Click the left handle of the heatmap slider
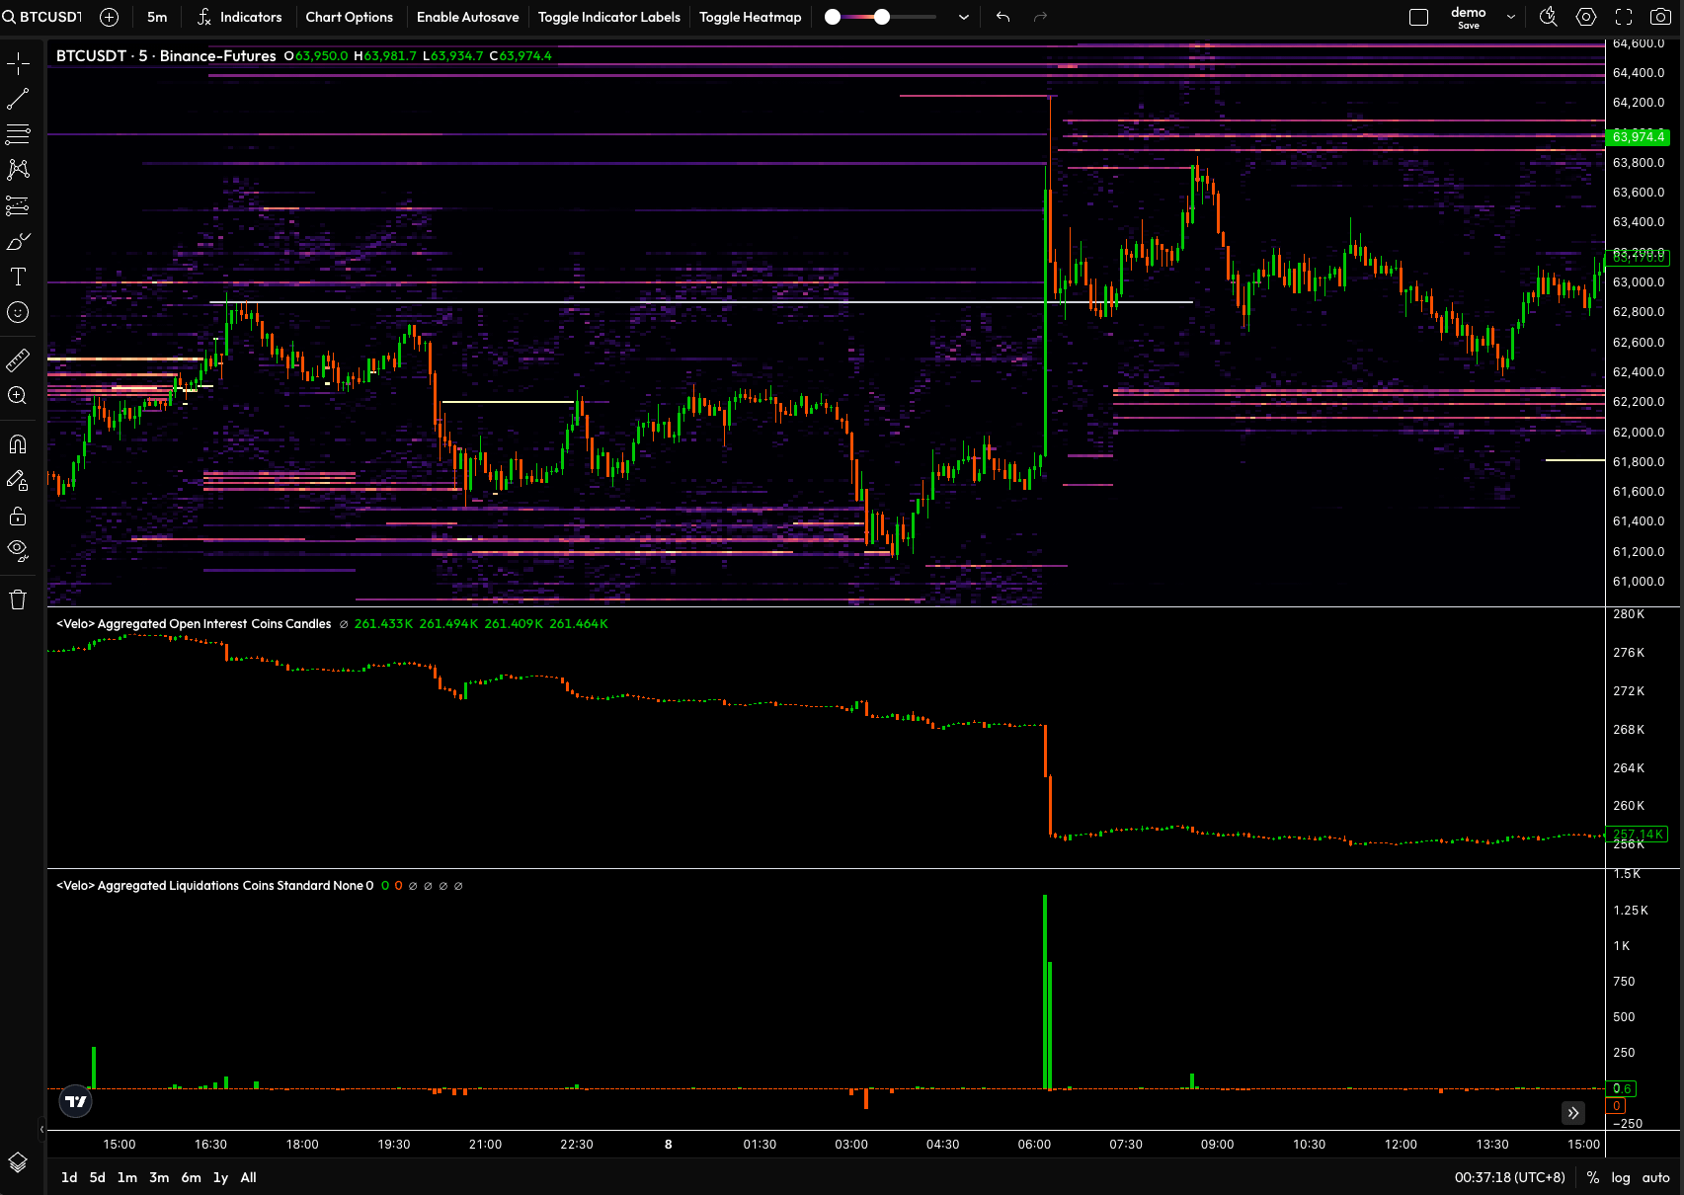Image resolution: width=1684 pixels, height=1195 pixels. tap(833, 17)
